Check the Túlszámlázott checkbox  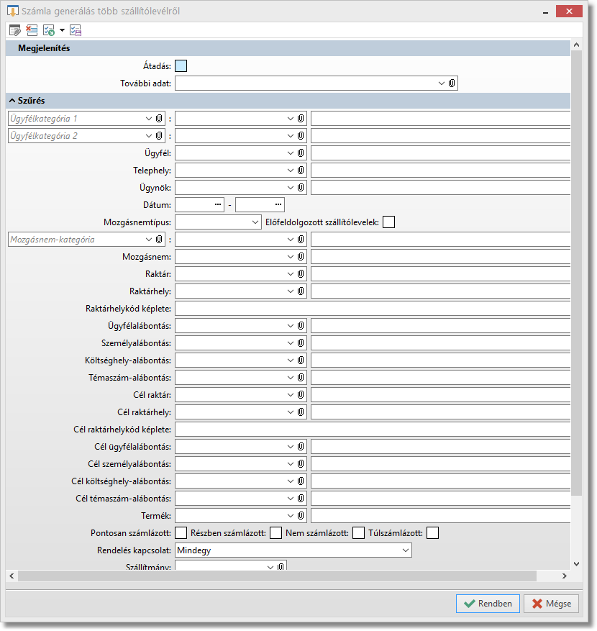coord(432,533)
